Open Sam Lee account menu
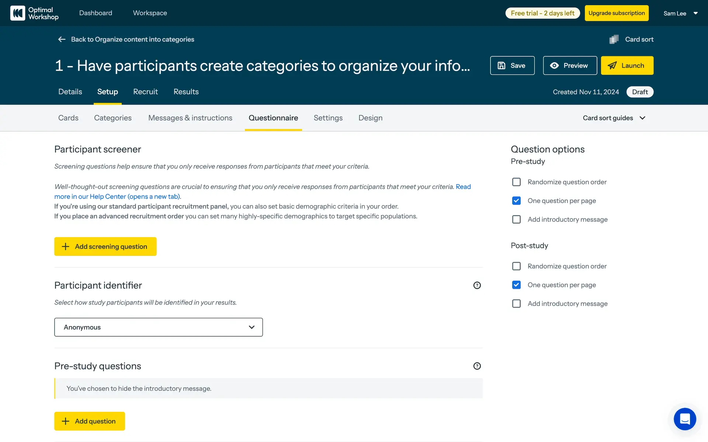Viewport: 708px width, 442px height. 680,13
